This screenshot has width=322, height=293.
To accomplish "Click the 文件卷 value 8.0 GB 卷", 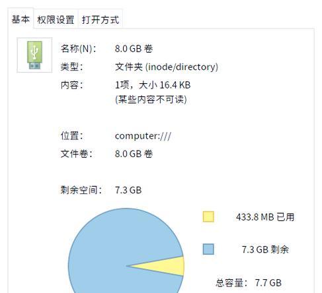I will pyautogui.click(x=134, y=154).
